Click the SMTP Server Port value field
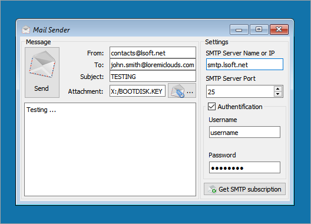Viewport: 311px width, 224px height. pos(240,91)
